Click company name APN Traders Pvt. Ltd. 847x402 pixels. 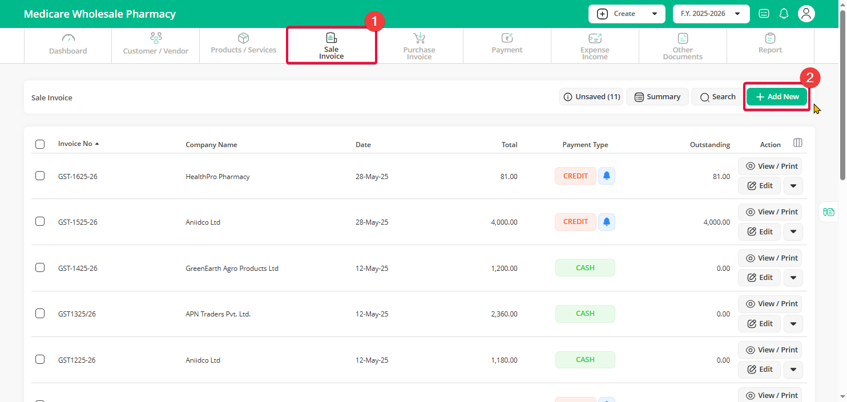click(x=218, y=314)
